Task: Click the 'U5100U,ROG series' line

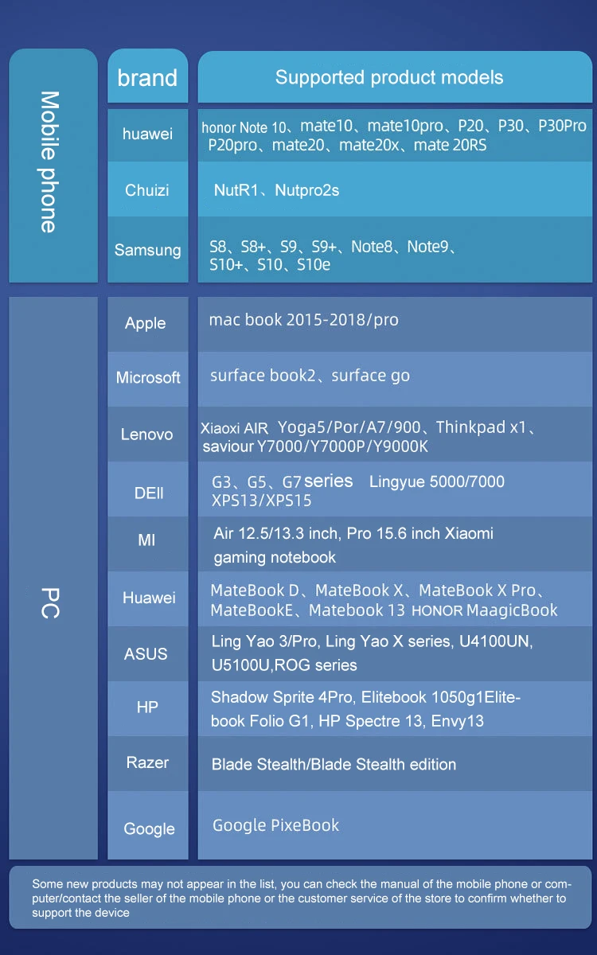Action: [x=284, y=665]
